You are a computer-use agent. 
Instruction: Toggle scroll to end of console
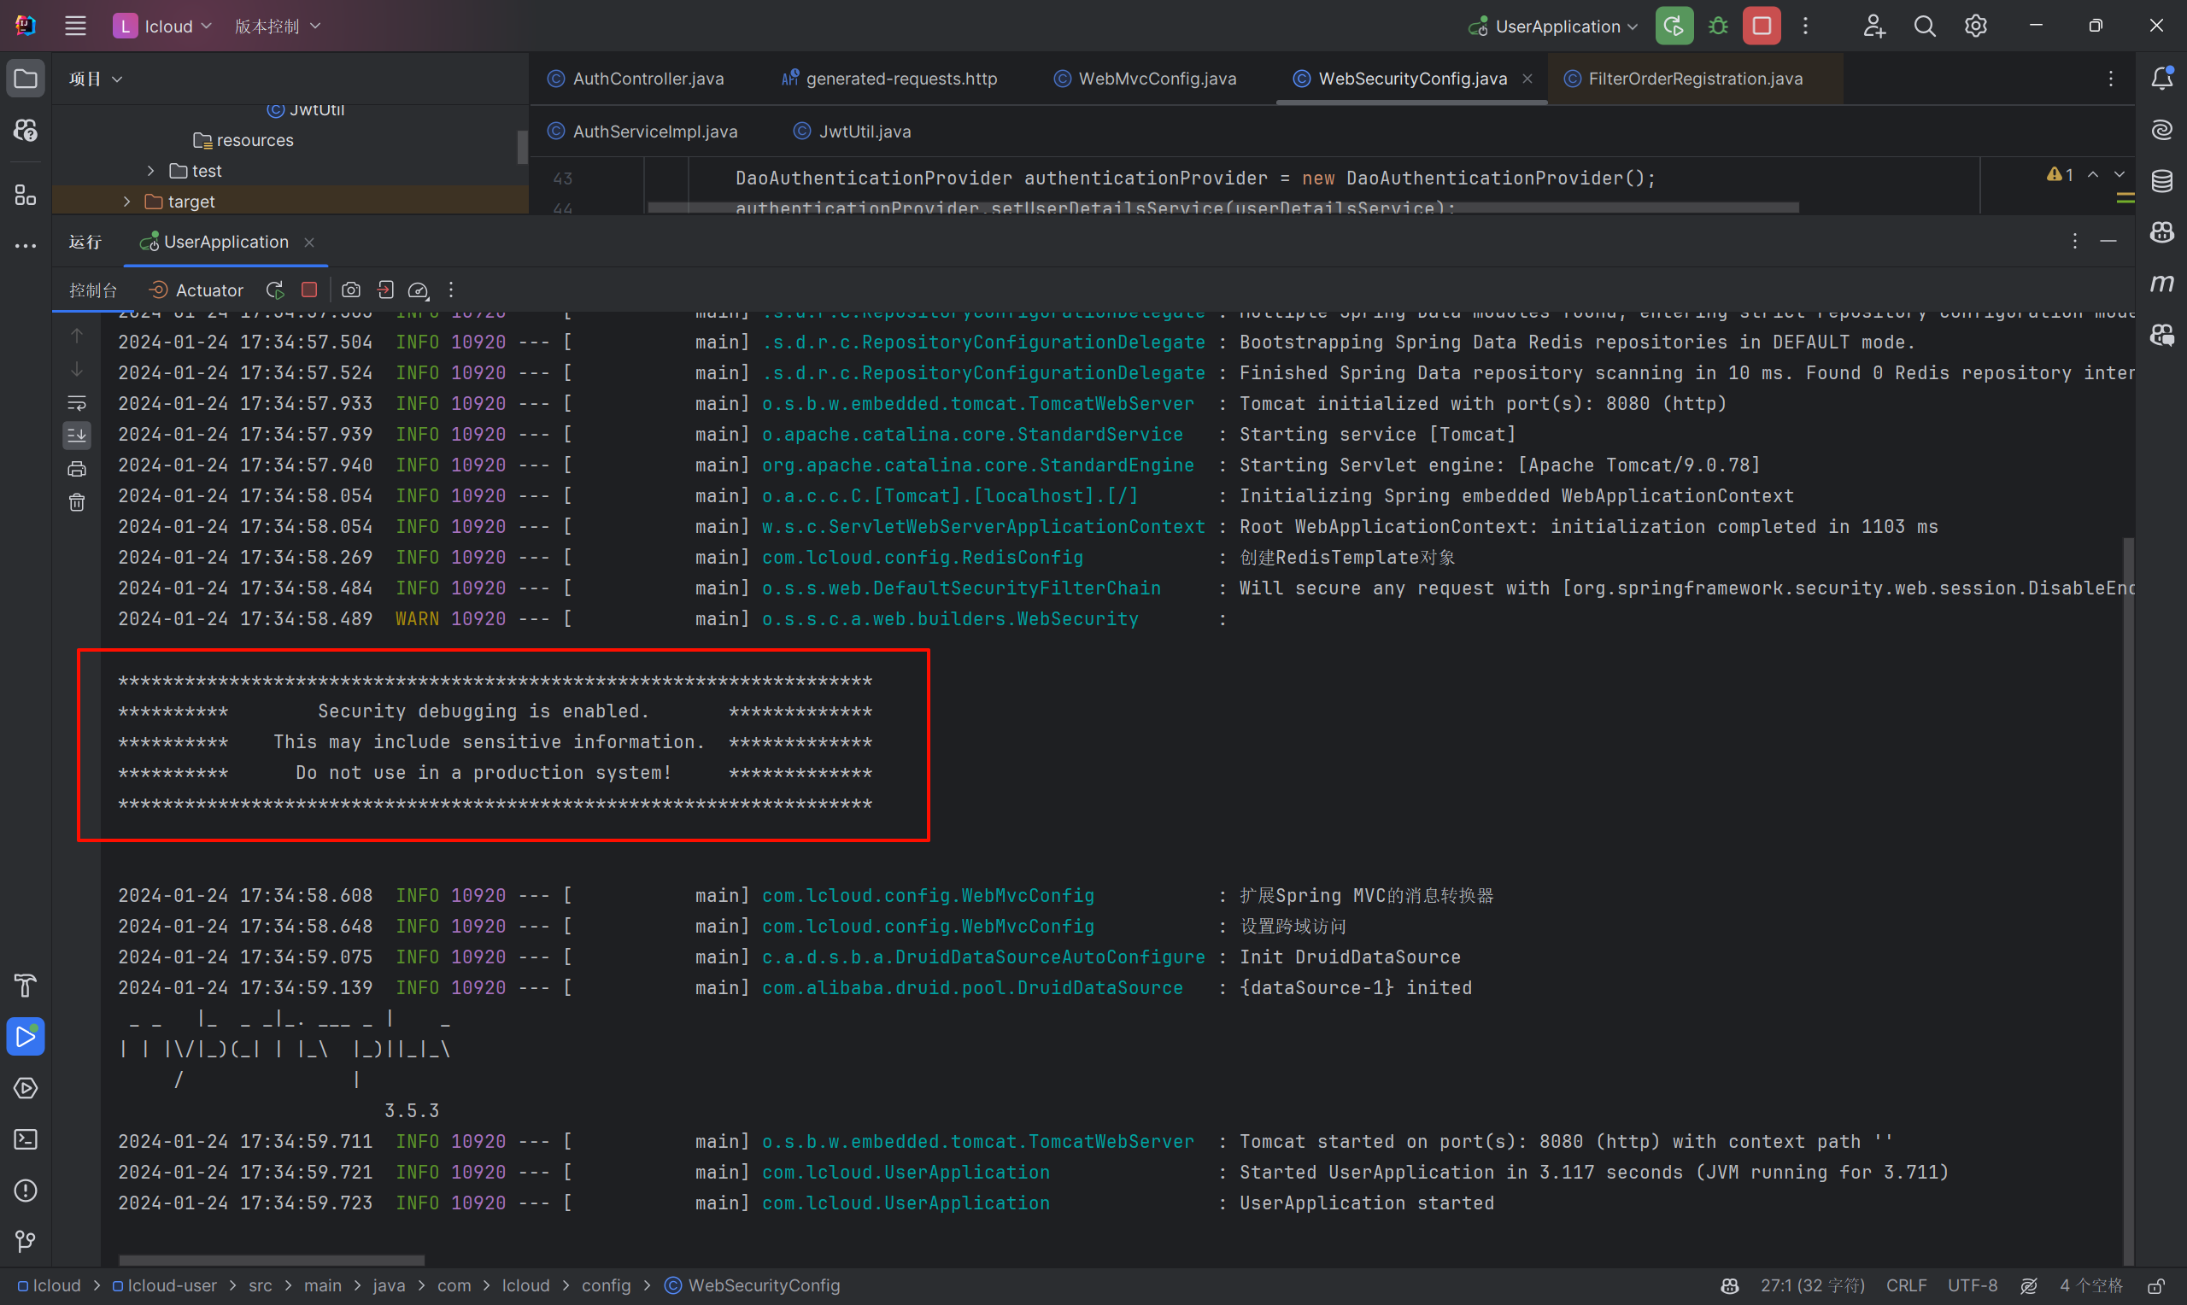click(78, 435)
